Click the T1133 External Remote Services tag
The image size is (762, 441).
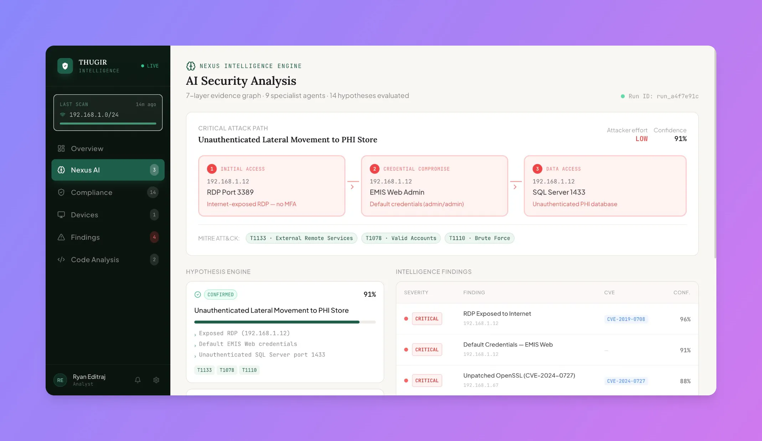coord(301,238)
